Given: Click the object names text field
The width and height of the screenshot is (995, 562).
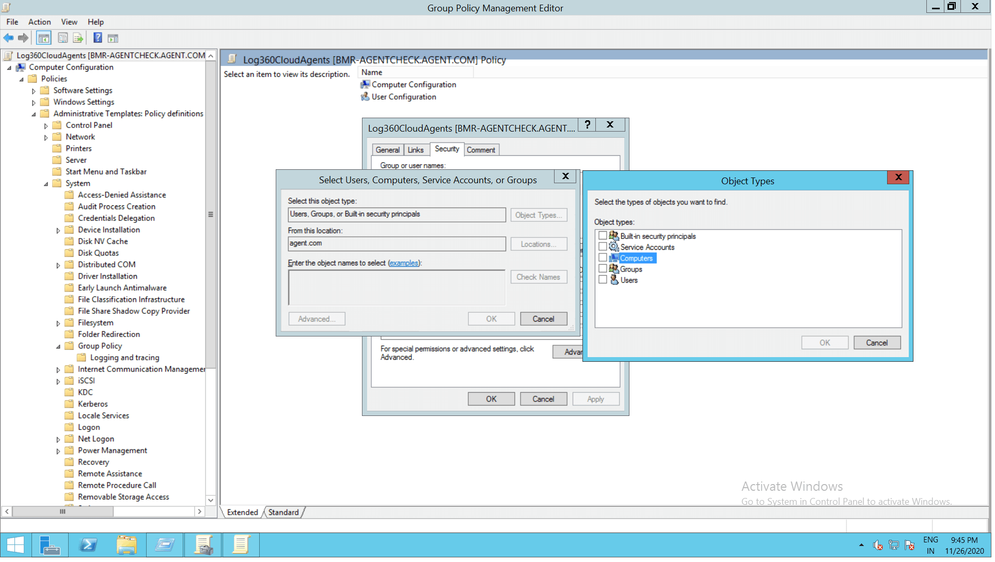Looking at the screenshot, I should [398, 288].
